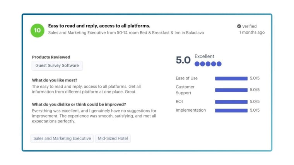Click the green score badge showing 10

[x=38, y=30]
